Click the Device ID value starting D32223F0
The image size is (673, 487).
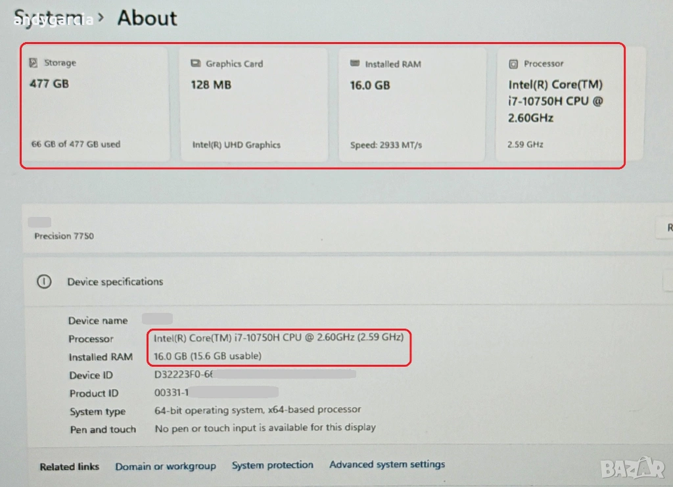pos(184,375)
